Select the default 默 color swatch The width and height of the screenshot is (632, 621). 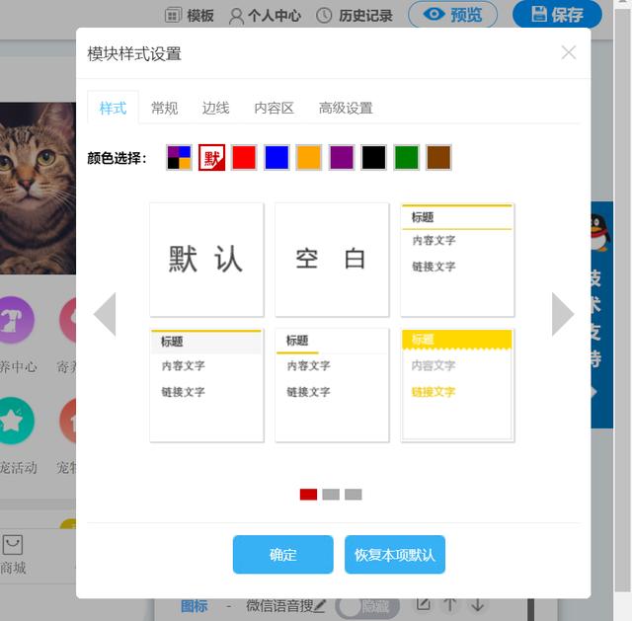coord(211,157)
